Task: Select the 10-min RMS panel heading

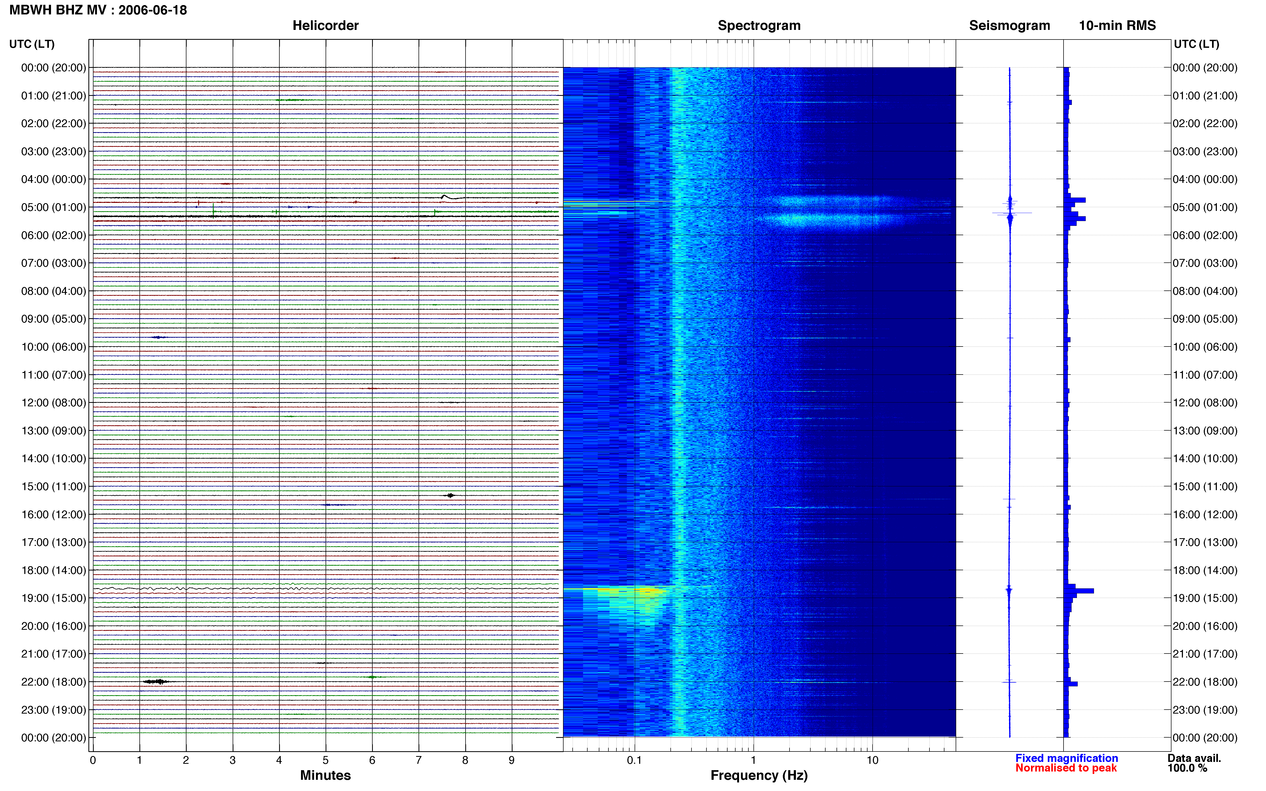Action: [1117, 25]
